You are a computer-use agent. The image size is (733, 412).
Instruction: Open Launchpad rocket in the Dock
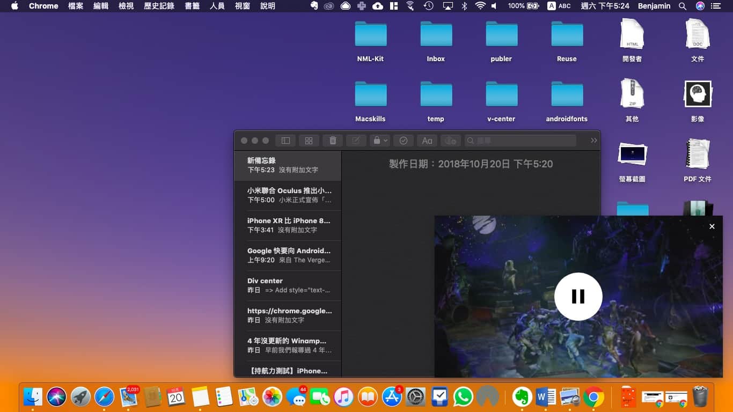pos(80,397)
